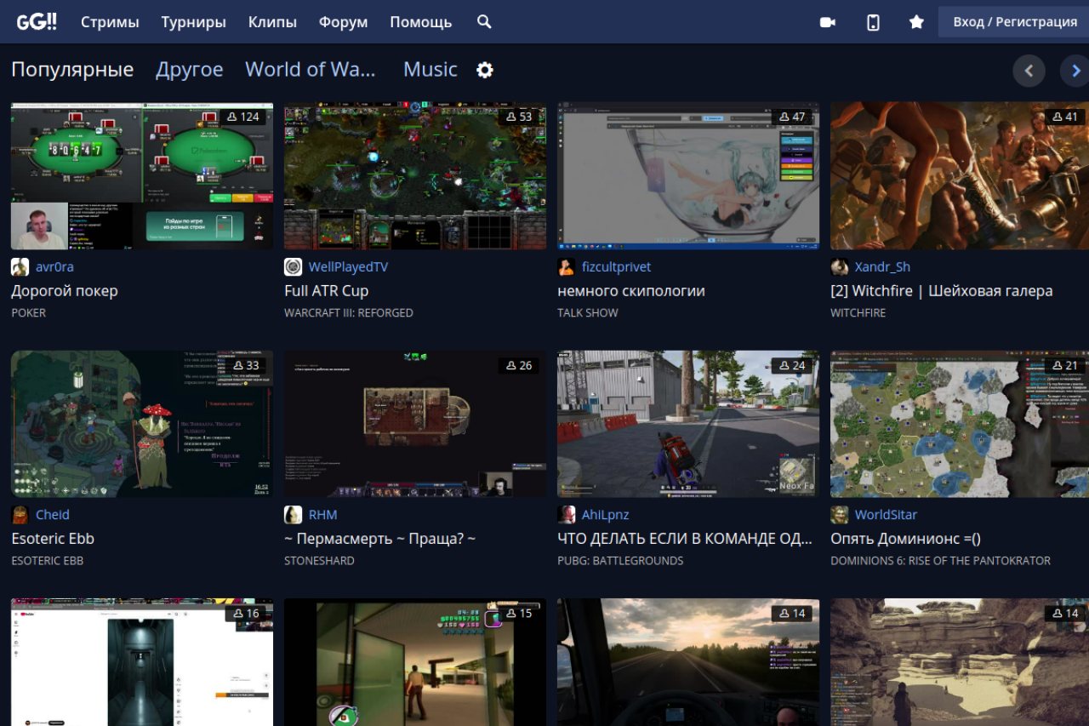Select the World of Wa... category tab
This screenshot has height=726, width=1089.
pyautogui.click(x=310, y=70)
